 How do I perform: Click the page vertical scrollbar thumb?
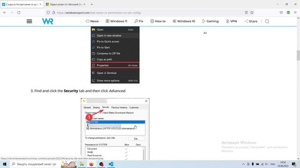[298, 56]
